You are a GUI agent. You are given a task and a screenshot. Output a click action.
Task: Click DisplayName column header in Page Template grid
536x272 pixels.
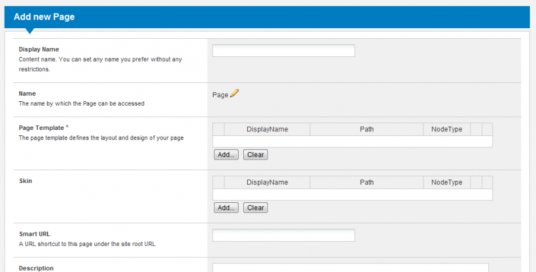click(267, 129)
